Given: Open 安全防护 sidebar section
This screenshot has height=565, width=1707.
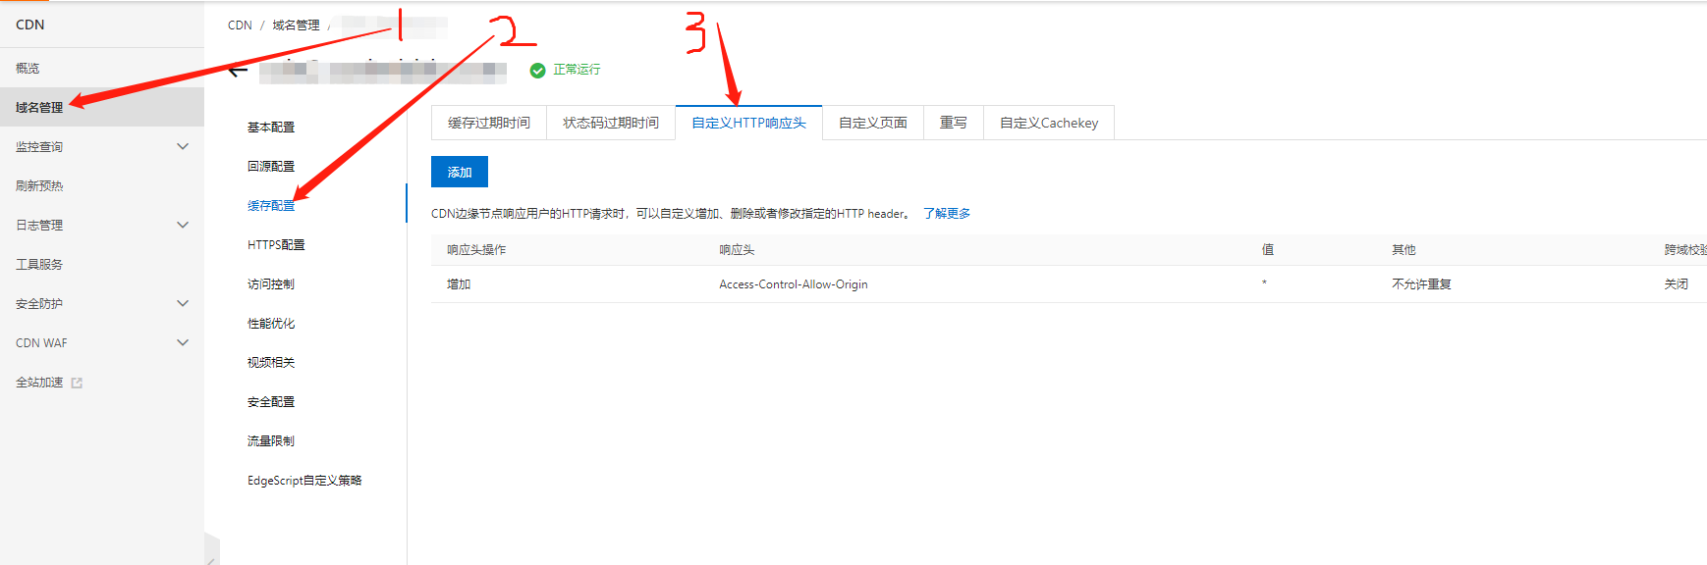Looking at the screenshot, I should 39,303.
